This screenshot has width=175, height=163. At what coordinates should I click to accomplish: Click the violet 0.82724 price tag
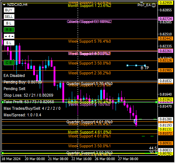click(166, 19)
